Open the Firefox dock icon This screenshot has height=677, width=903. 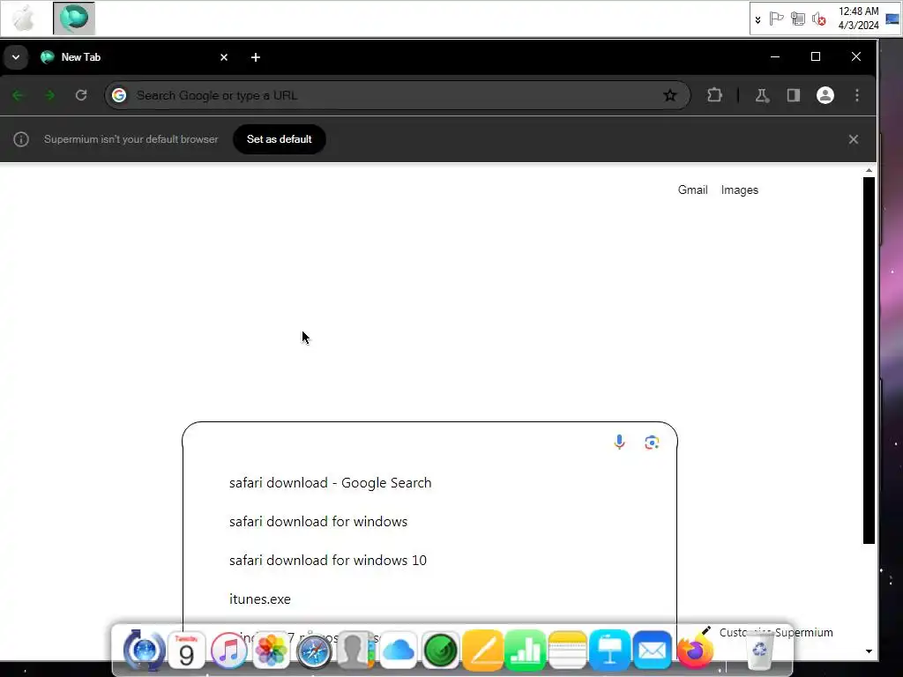click(x=695, y=651)
